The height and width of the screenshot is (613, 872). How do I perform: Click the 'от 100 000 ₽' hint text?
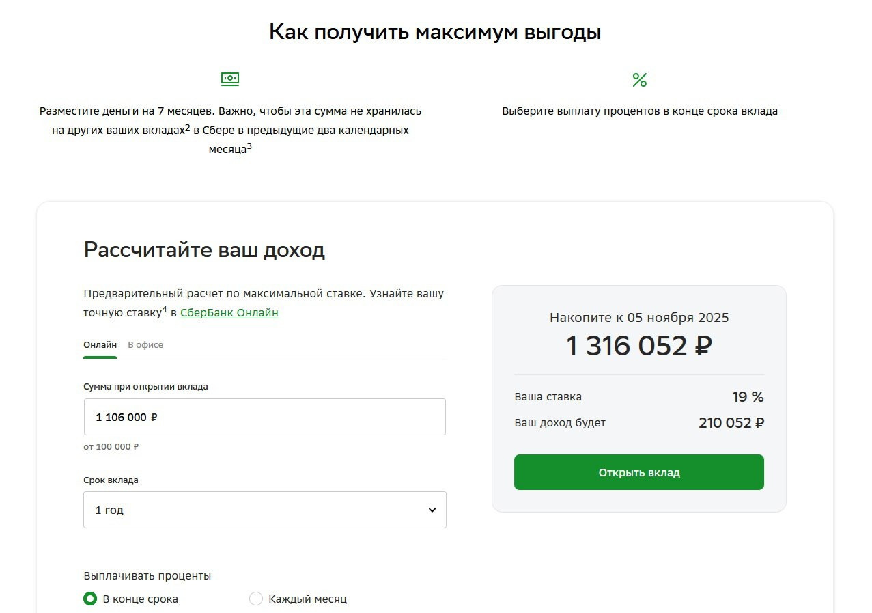point(111,447)
